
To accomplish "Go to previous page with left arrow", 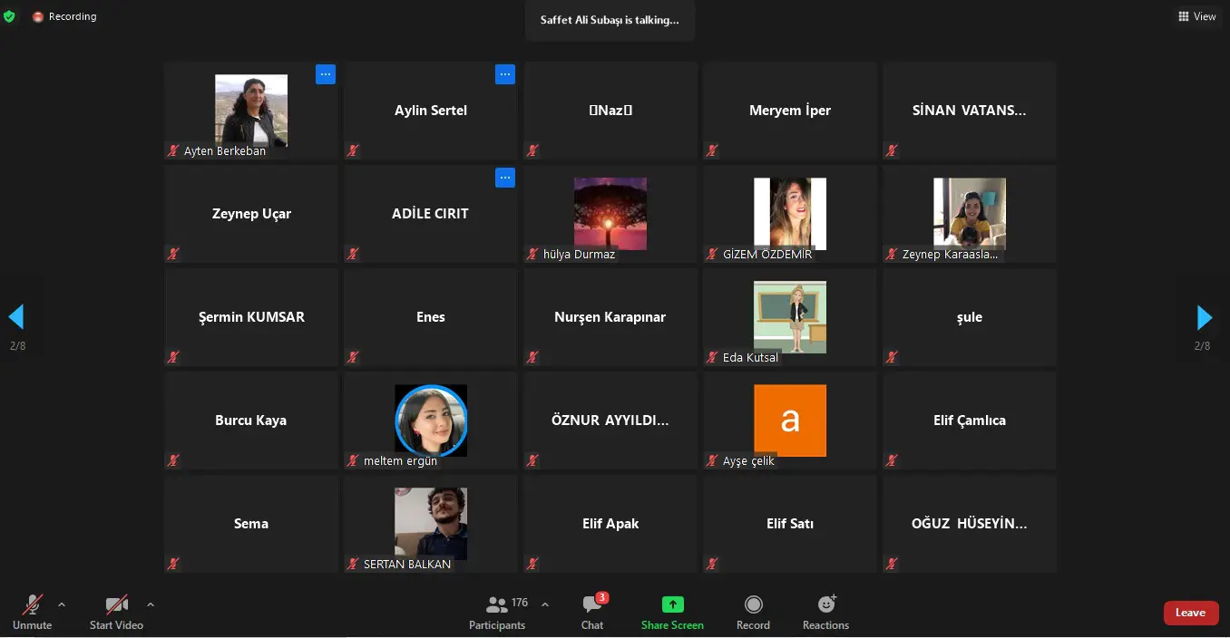I will (x=15, y=317).
